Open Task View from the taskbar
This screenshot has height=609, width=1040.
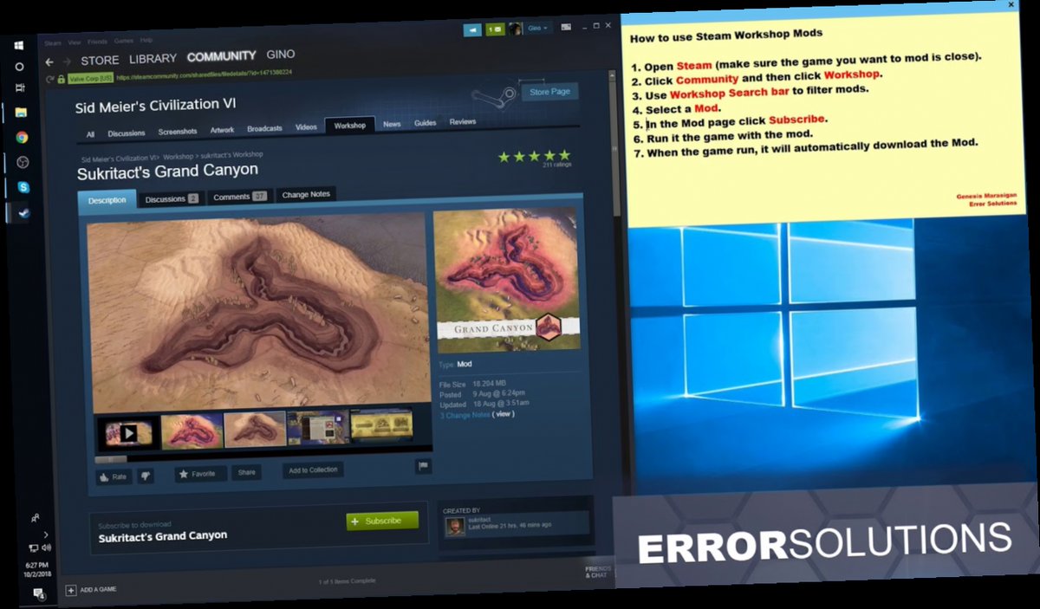pyautogui.click(x=20, y=88)
